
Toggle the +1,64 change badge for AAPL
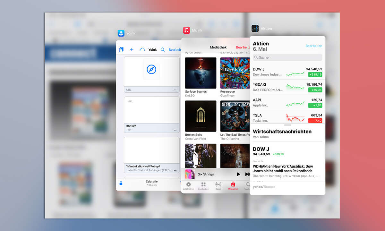[315, 105]
